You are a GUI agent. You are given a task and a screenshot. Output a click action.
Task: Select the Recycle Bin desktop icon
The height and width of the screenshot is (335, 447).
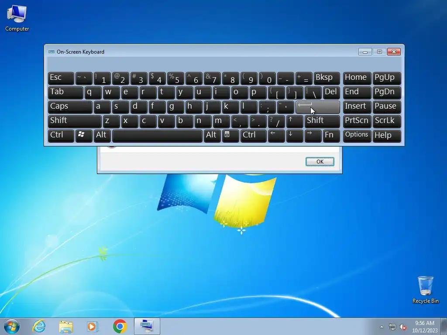click(425, 290)
